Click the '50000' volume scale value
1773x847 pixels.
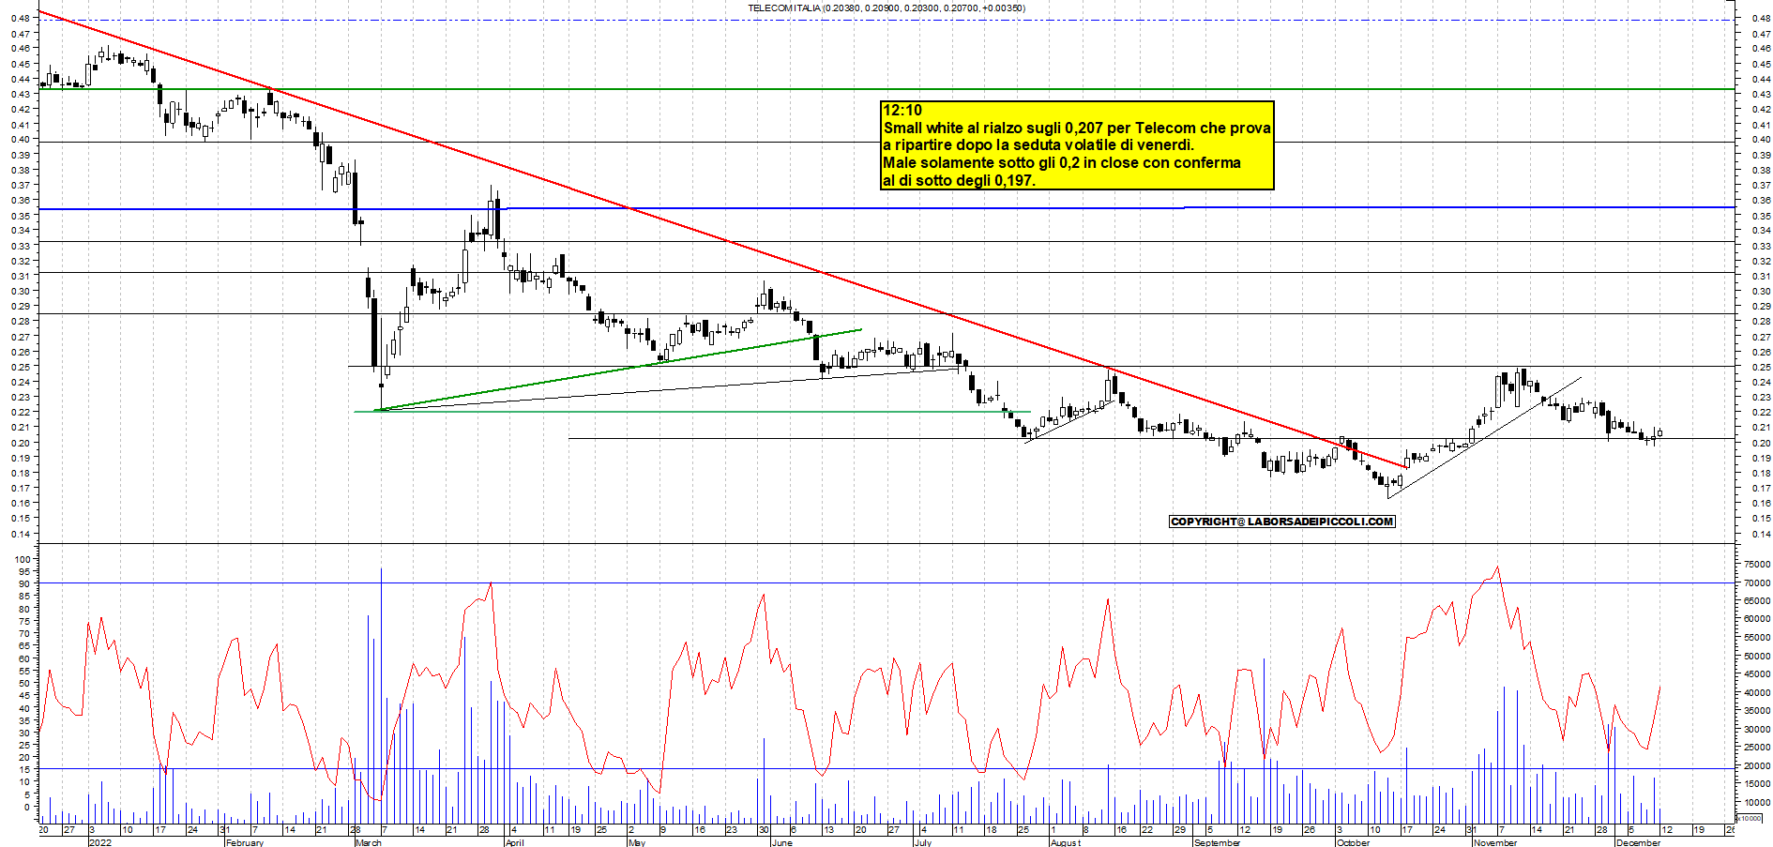(x=1757, y=656)
